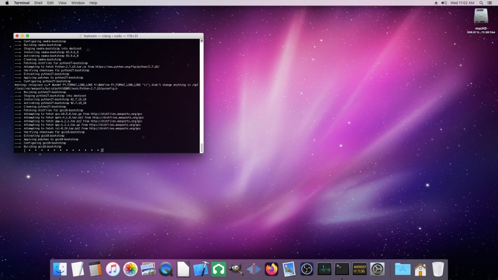Click the Wed 11:02 AM clock
498x280 pixels.
click(462, 3)
